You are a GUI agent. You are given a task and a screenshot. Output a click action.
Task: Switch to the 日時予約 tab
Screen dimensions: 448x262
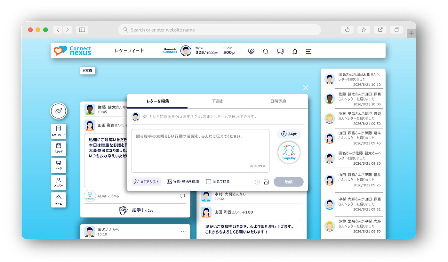pyautogui.click(x=278, y=101)
